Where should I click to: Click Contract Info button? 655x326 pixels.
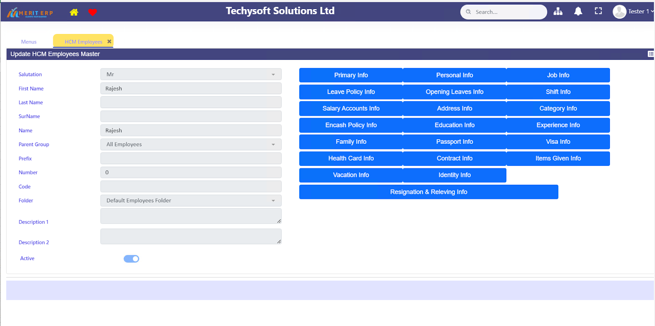(x=454, y=158)
